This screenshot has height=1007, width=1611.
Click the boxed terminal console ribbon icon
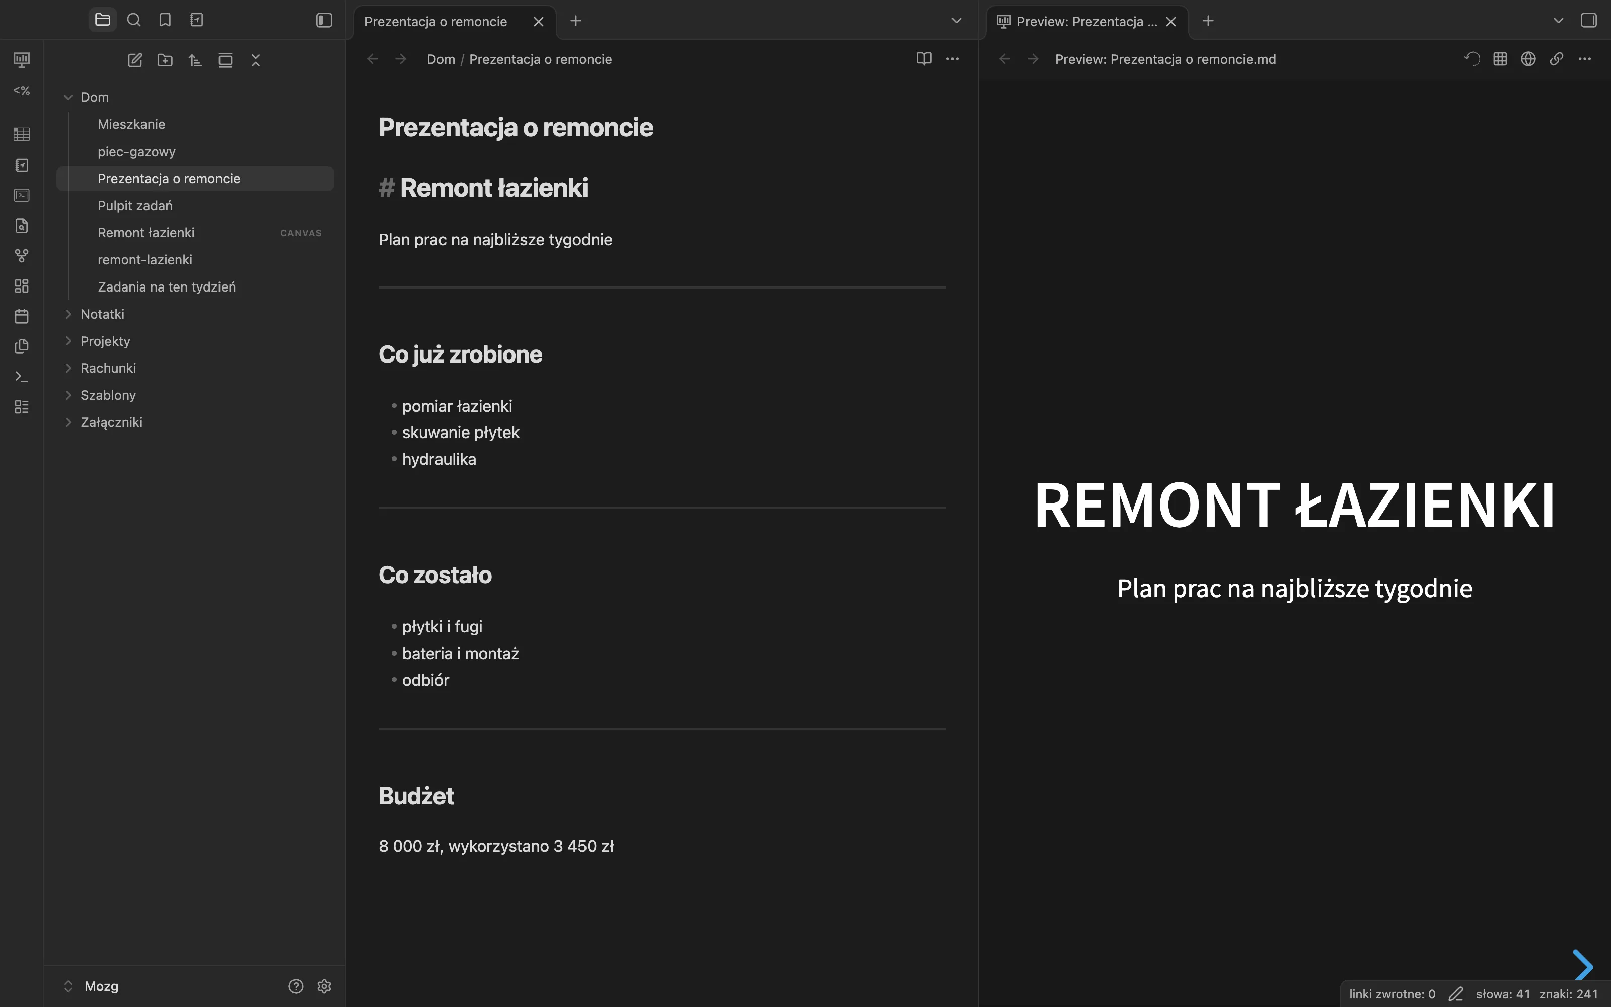point(21,195)
